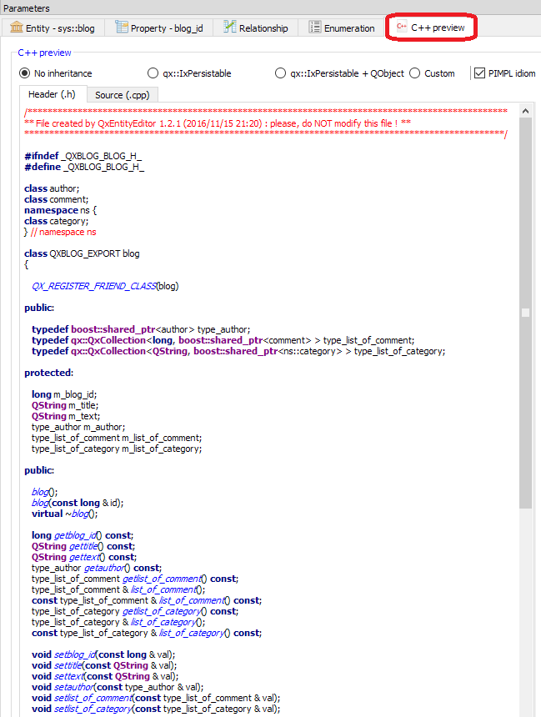The image size is (541, 717).
Task: Click the C++ preview tab's icon
Action: (x=402, y=27)
